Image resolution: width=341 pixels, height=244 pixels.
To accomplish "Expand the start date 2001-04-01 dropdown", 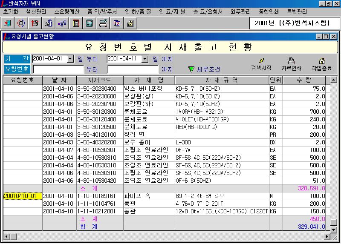I will click(71, 59).
